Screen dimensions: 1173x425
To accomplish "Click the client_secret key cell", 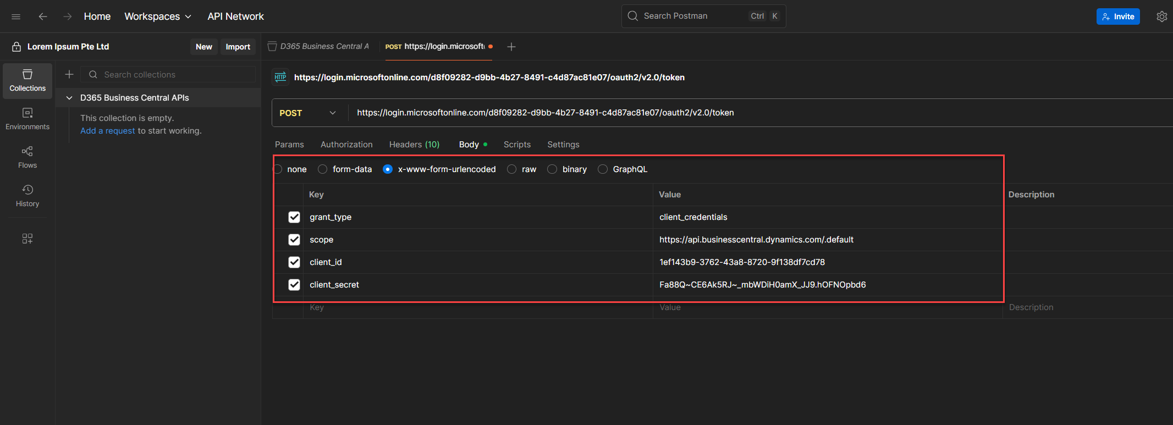I will 478,285.
